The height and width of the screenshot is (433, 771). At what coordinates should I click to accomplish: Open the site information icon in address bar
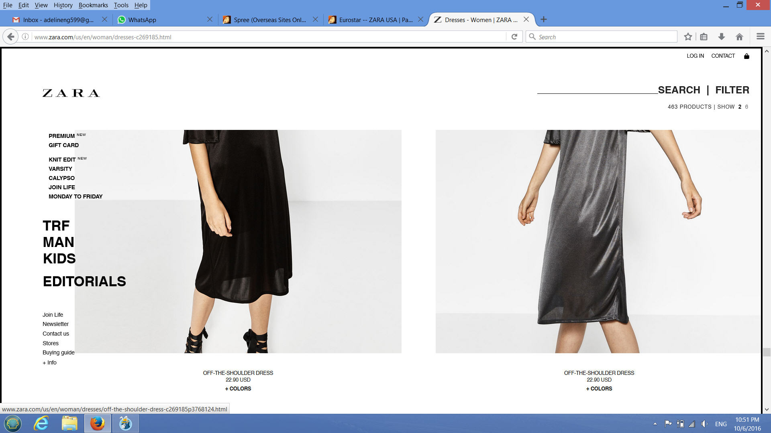coord(25,37)
